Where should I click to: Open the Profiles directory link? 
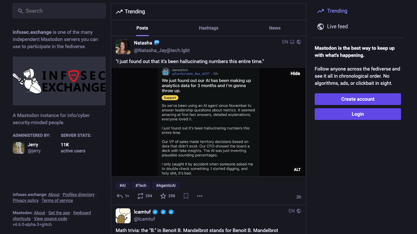tap(79, 195)
